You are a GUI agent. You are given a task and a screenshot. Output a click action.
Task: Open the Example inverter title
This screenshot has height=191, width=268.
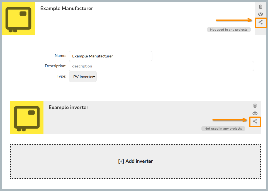69,107
